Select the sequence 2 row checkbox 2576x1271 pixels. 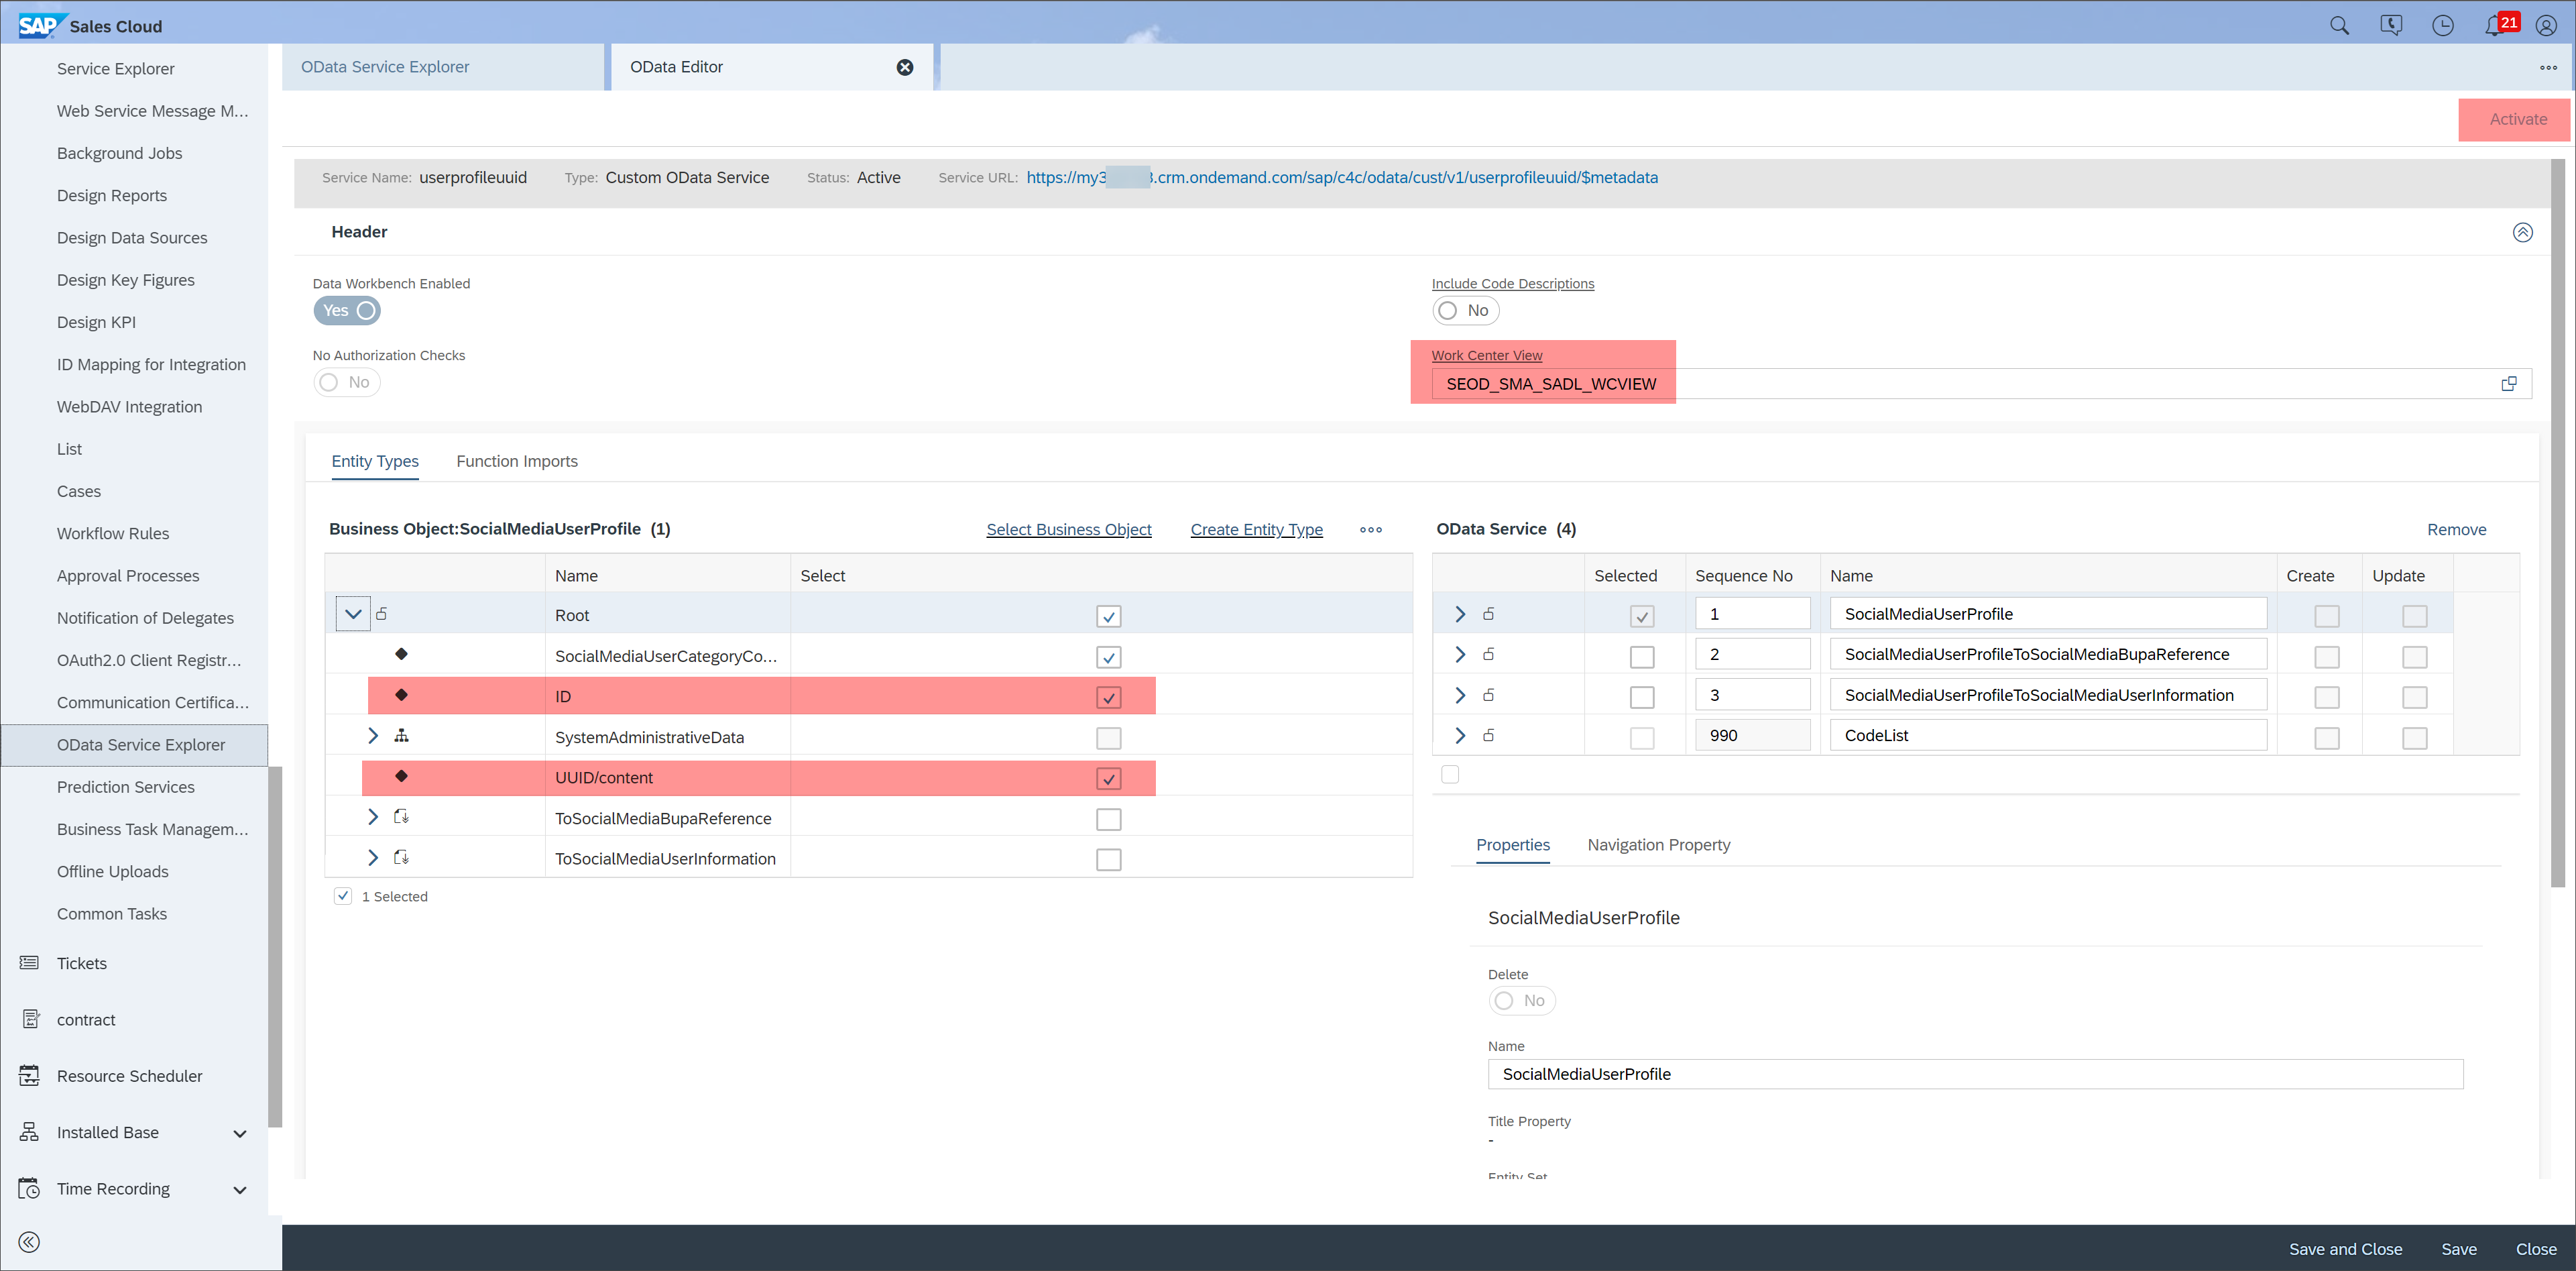point(1641,657)
